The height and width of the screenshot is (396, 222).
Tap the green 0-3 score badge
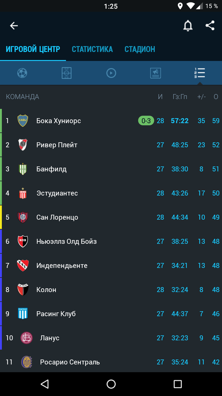pyautogui.click(x=146, y=121)
